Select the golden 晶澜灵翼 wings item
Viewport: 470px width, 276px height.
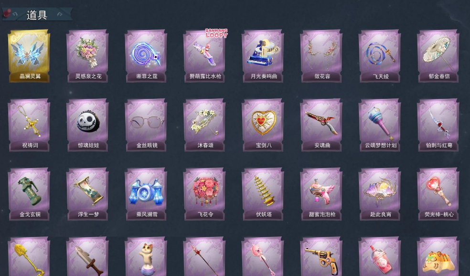click(29, 56)
